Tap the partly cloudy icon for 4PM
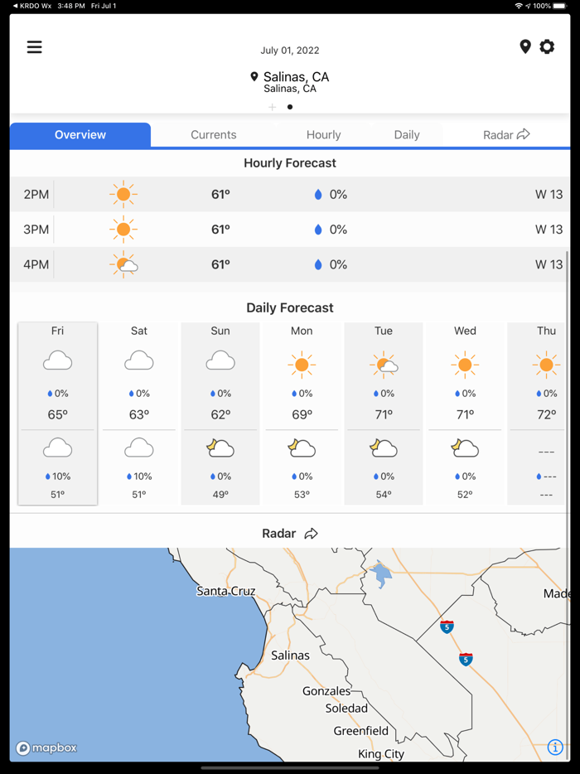This screenshot has width=580, height=774. (x=123, y=264)
